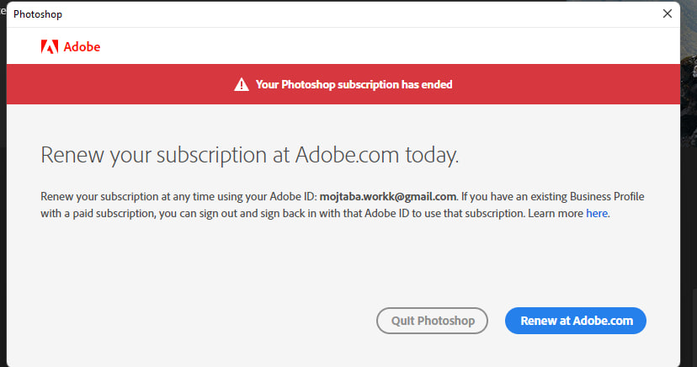
Task: Click the 'subscription has ended' banner text
Action: point(354,84)
